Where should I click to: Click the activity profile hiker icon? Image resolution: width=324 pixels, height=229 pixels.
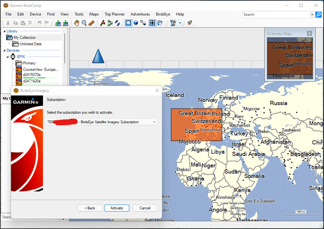173,23
